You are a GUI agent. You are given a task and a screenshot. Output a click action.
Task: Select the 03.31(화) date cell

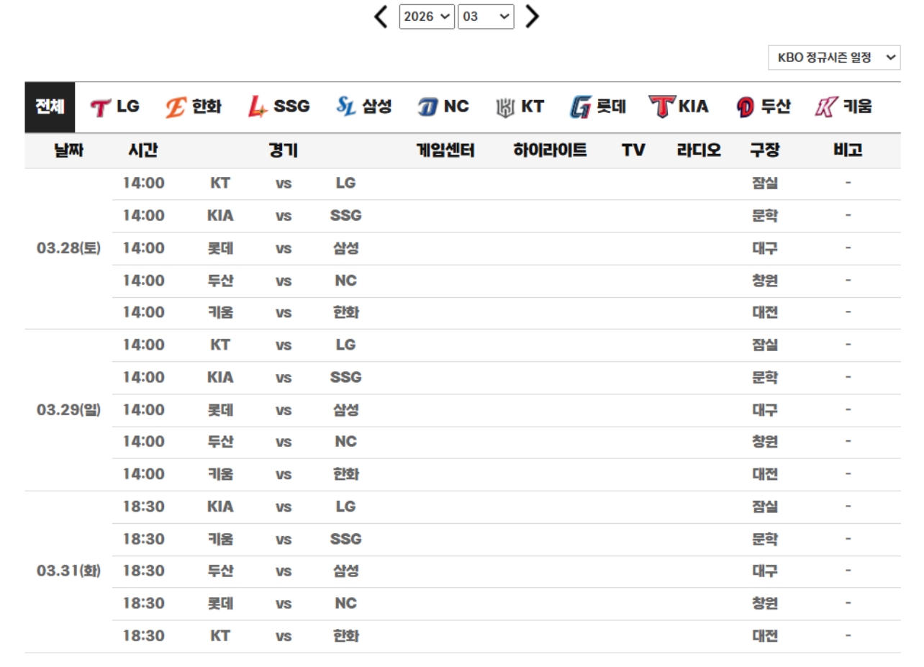point(68,571)
